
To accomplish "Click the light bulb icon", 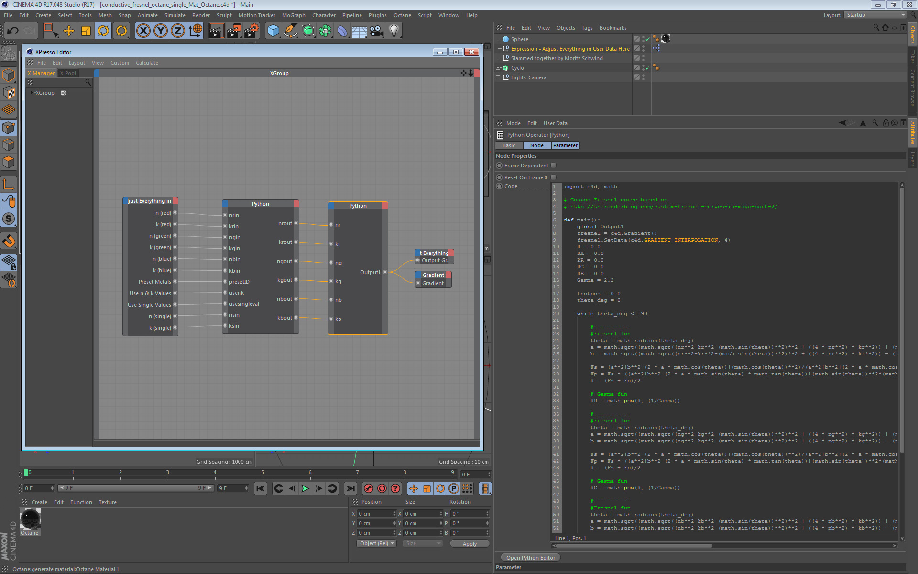I will click(393, 31).
